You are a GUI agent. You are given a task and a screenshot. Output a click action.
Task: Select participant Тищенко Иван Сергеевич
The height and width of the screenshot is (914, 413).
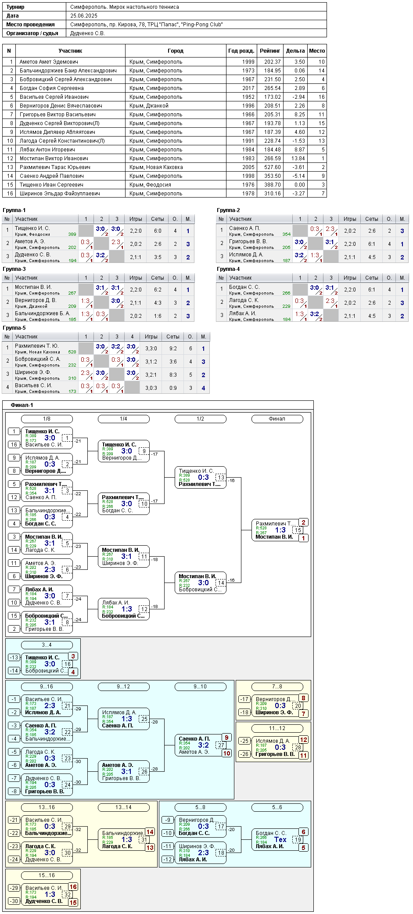pyautogui.click(x=51, y=185)
